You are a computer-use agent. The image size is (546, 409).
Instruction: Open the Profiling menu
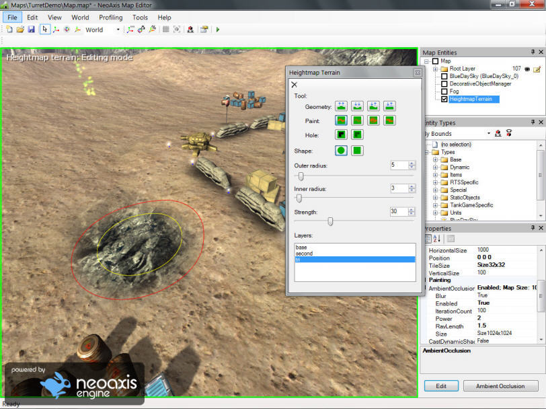pos(111,17)
